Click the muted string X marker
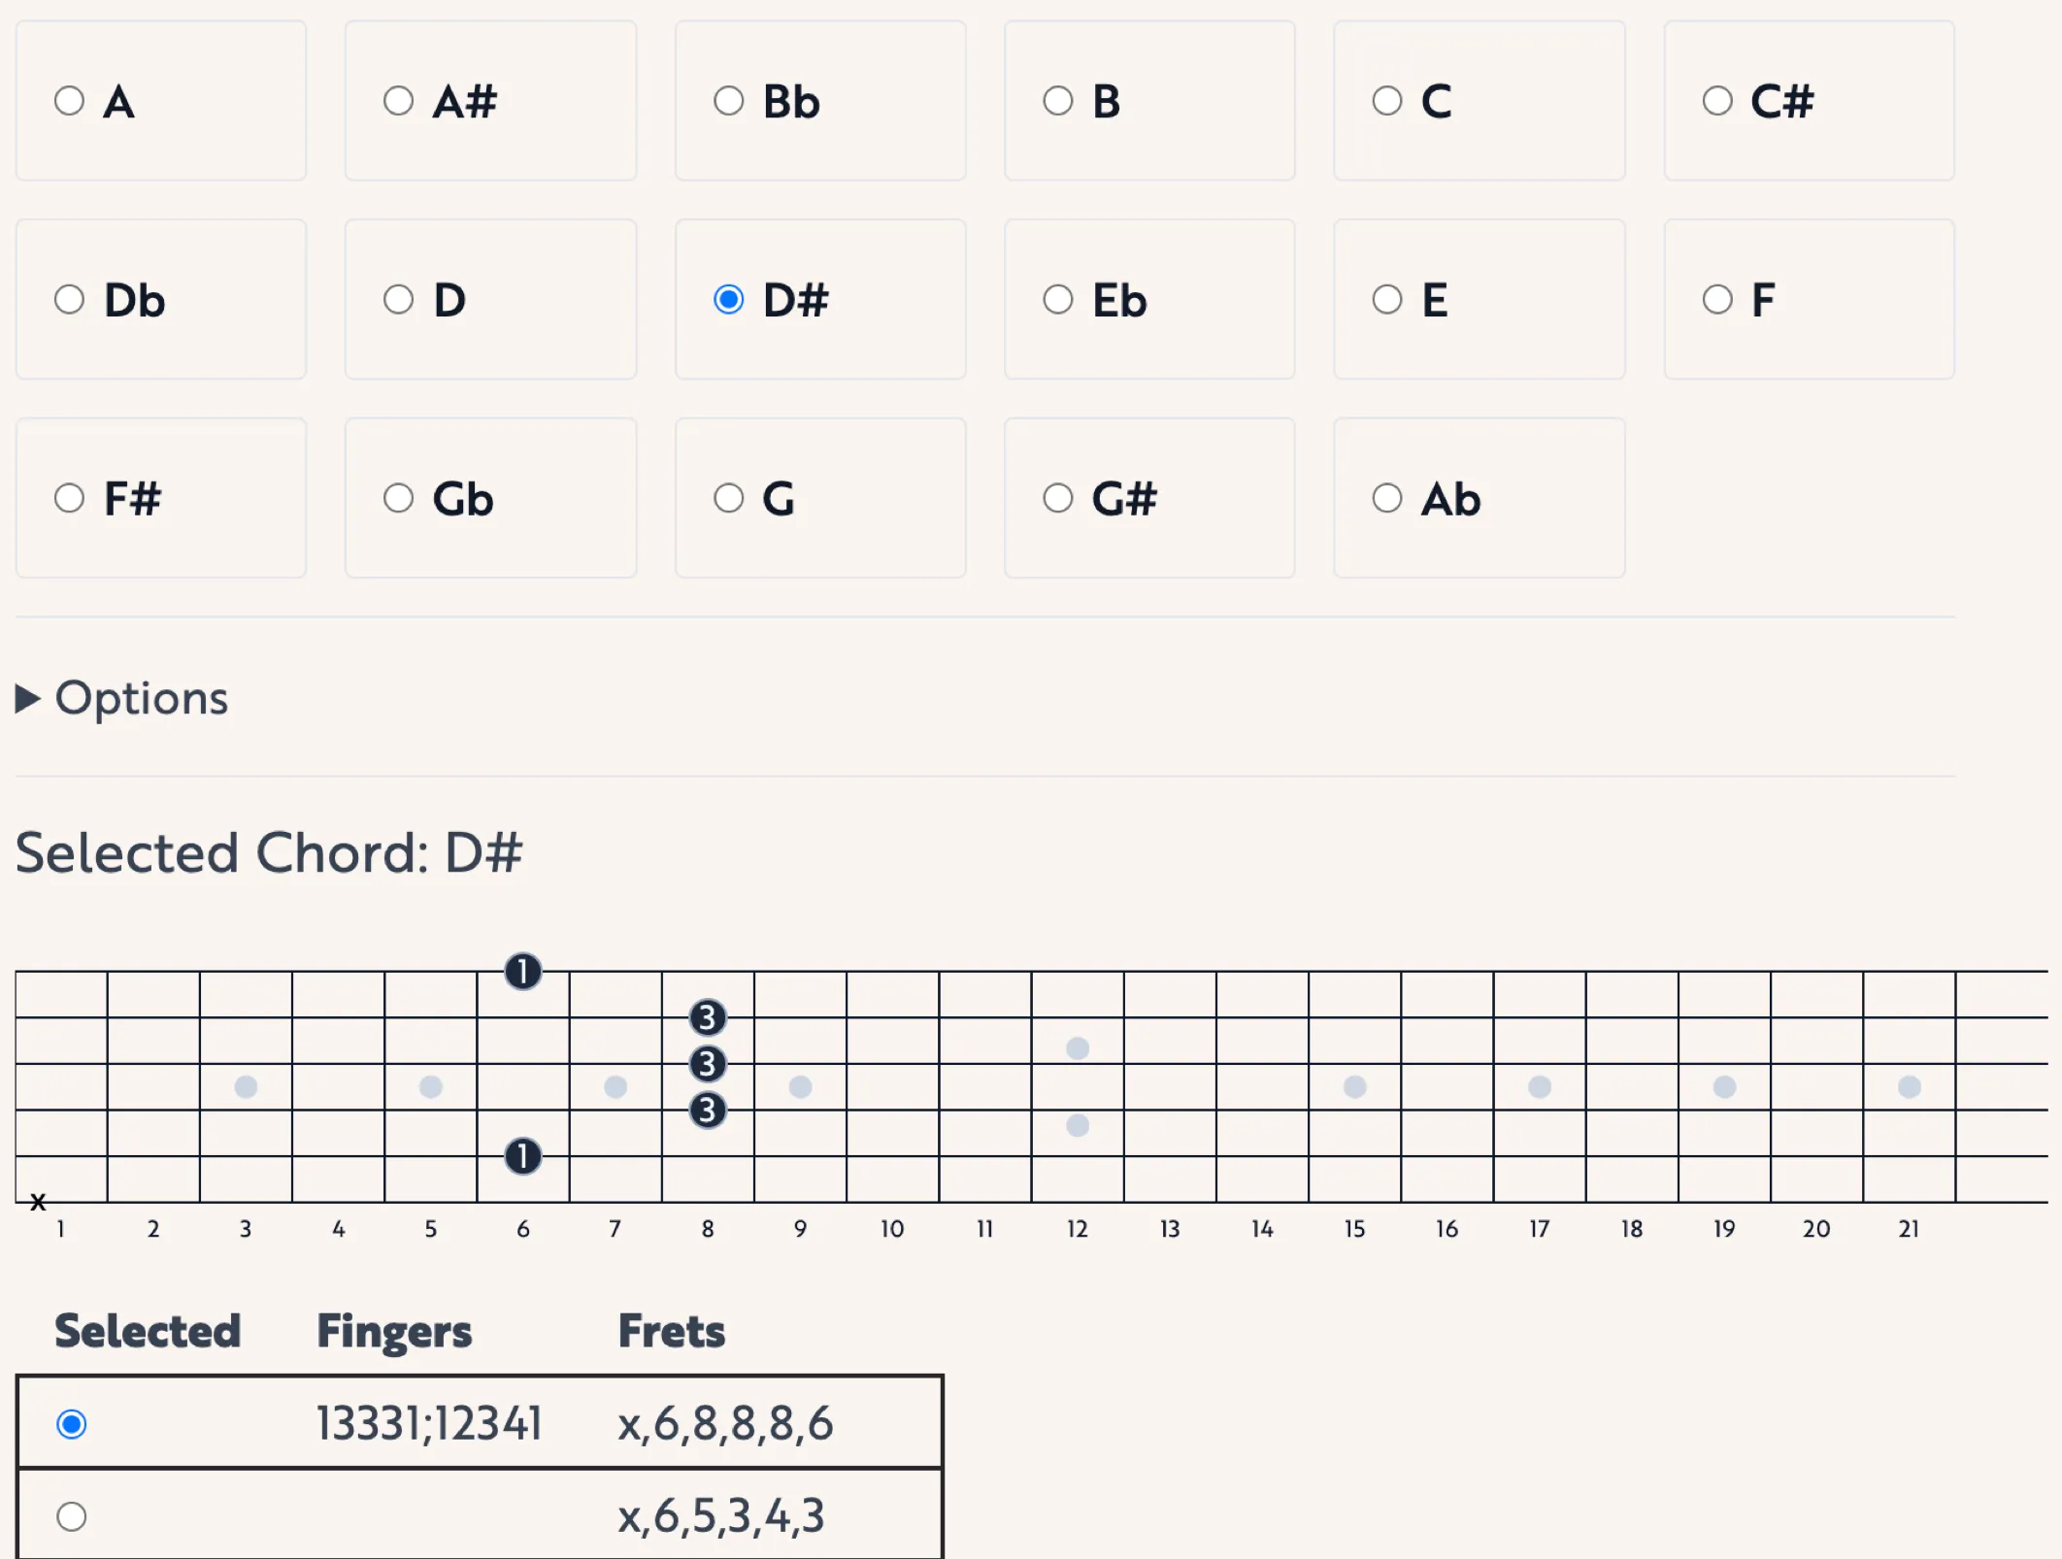 38,1203
